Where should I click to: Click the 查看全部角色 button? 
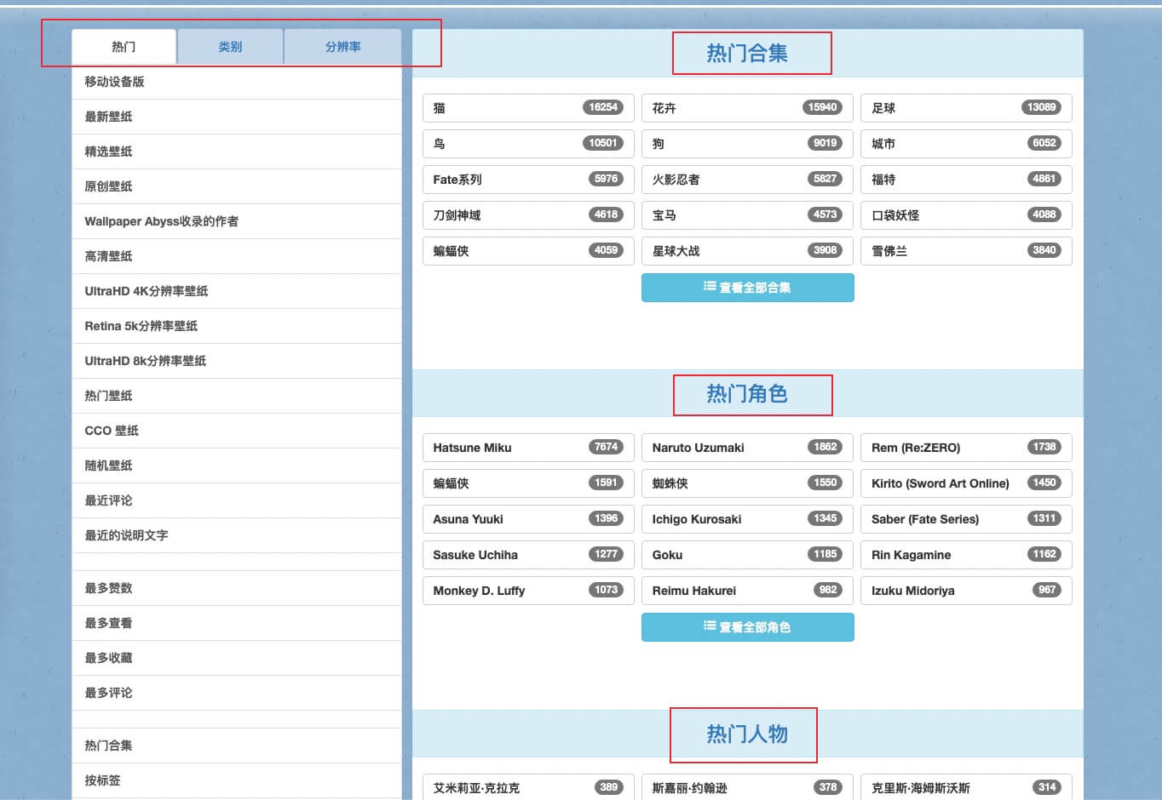coord(747,627)
